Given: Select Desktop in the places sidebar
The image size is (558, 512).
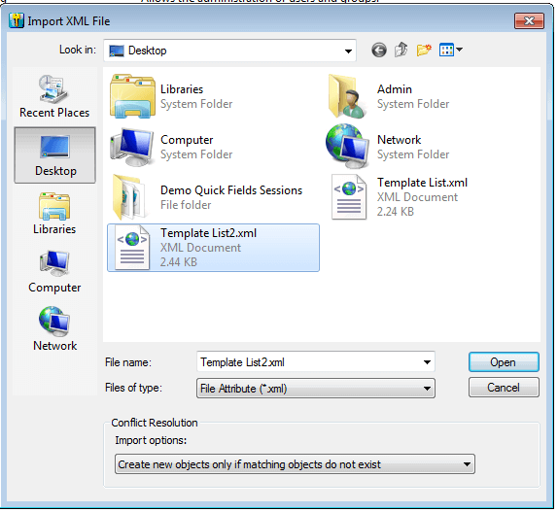Looking at the screenshot, I should coord(54,155).
